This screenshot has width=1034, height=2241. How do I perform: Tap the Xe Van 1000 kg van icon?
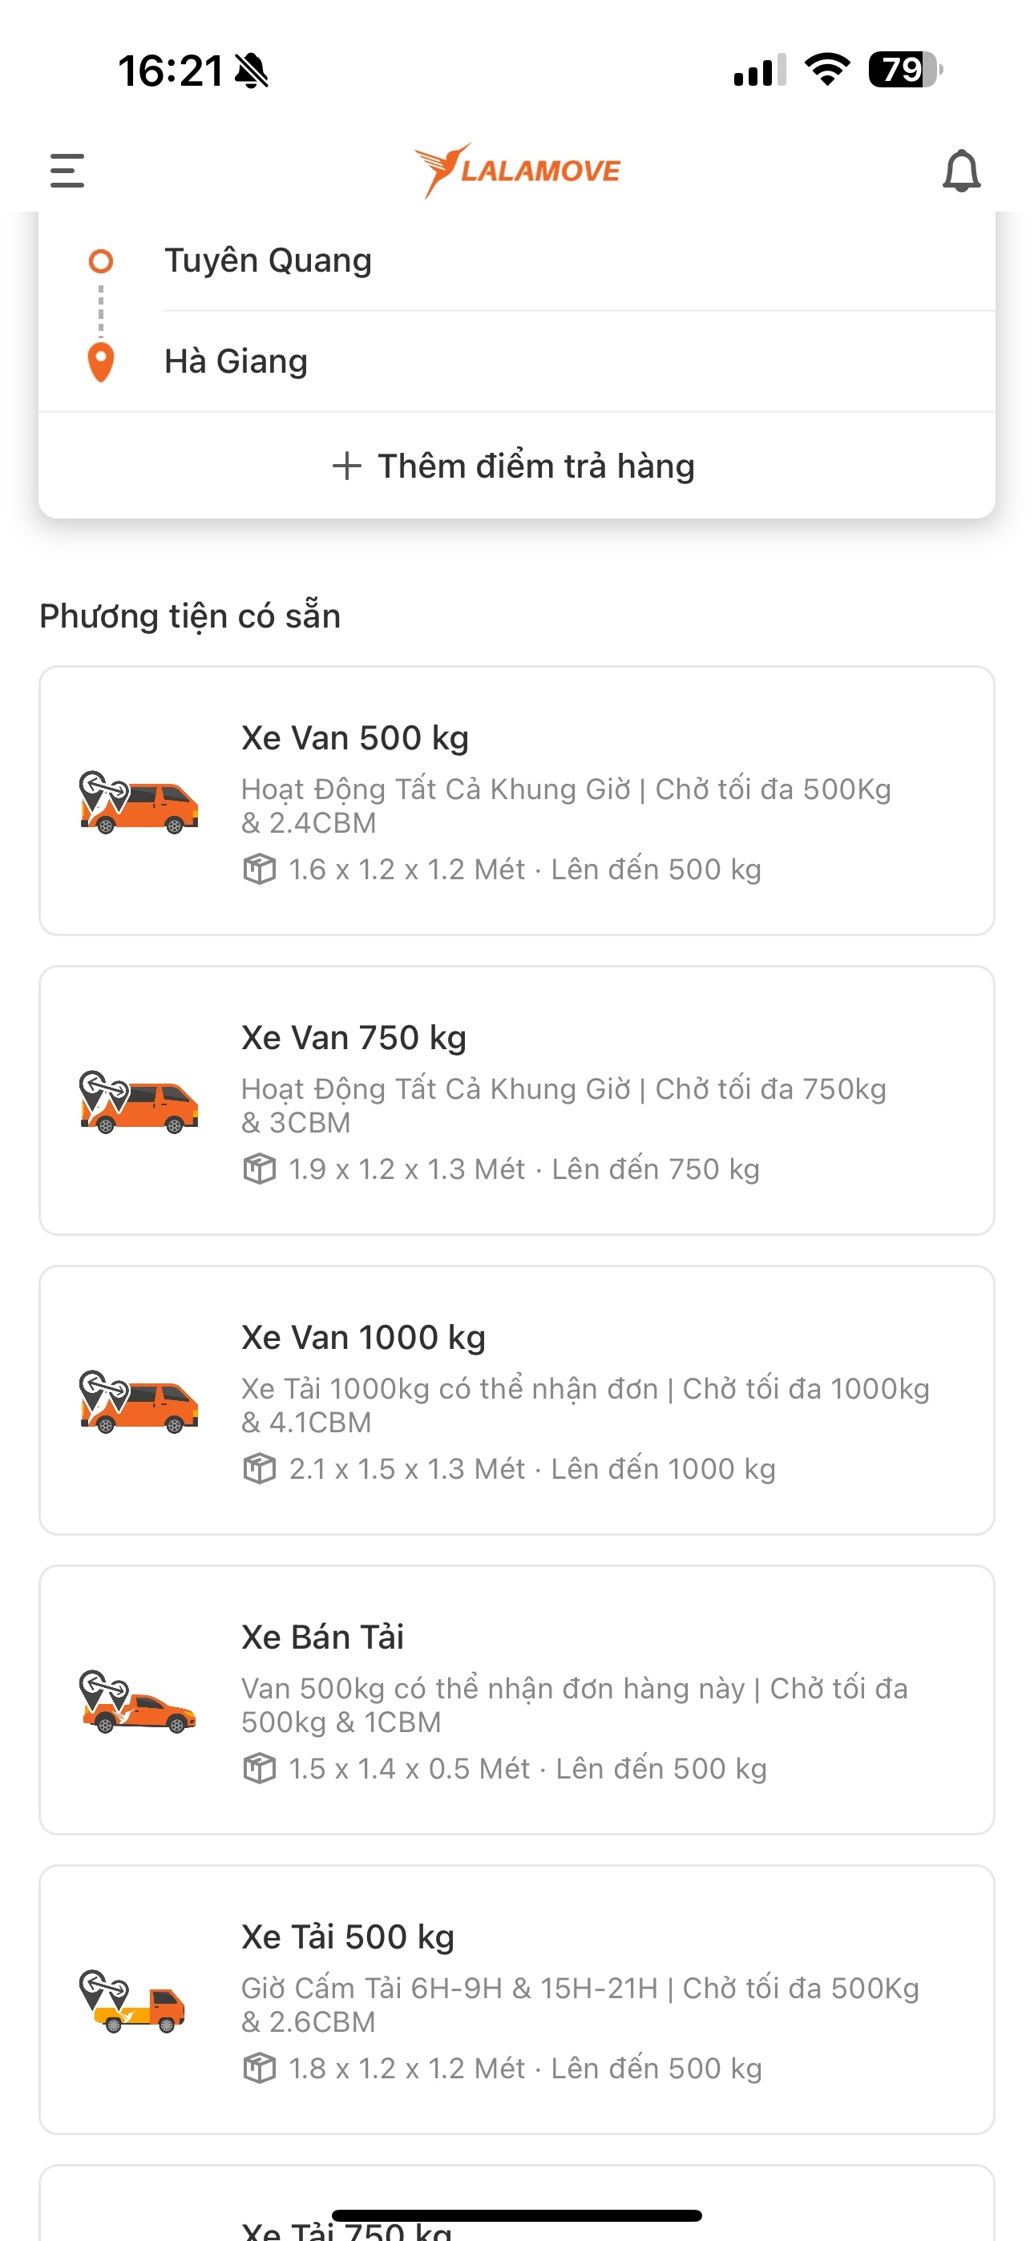139,1402
